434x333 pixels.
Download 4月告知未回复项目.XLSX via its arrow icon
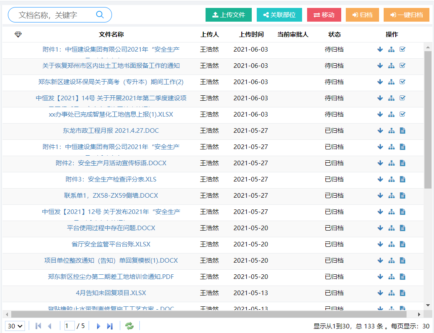(x=380, y=293)
